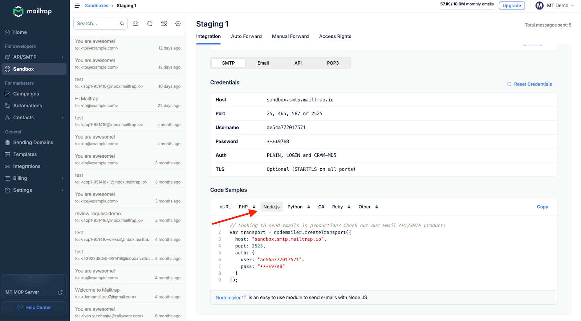Click the Sandbox sidebar icon
Image resolution: width=581 pixels, height=321 pixels.
[8, 69]
